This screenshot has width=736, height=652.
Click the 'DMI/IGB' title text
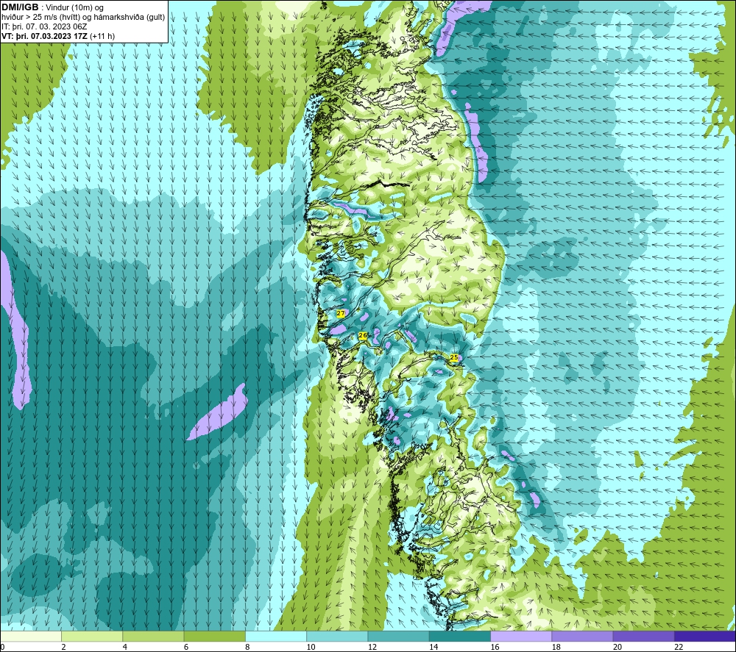pos(20,7)
